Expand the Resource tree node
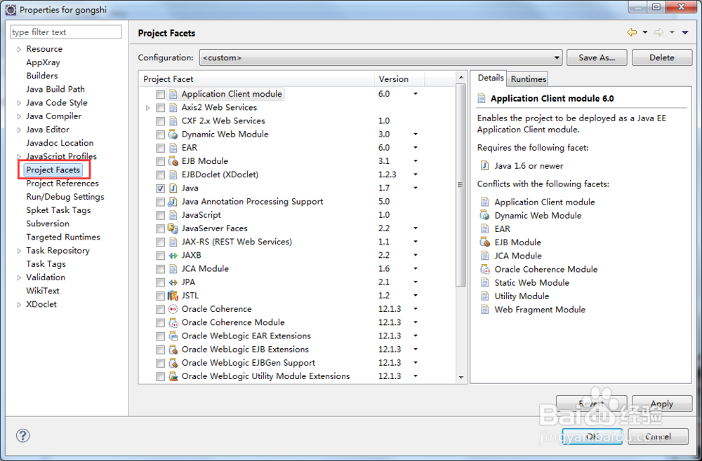 19,49
